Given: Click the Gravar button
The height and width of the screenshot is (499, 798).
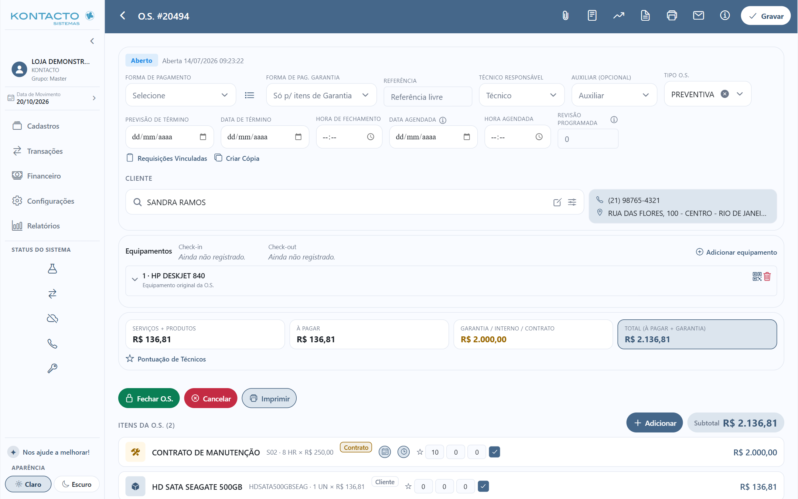Looking at the screenshot, I should tap(765, 16).
